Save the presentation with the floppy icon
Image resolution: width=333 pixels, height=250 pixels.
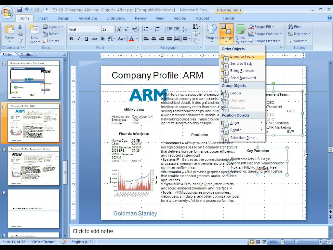click(x=20, y=9)
